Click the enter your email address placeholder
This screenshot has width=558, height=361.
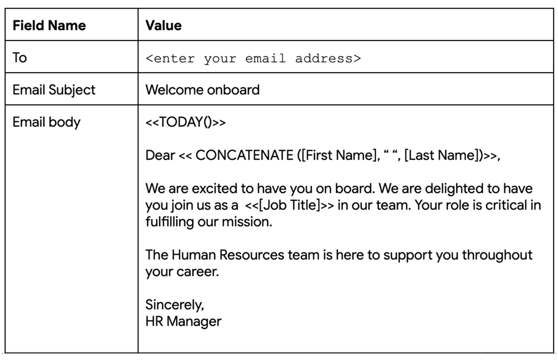click(253, 59)
